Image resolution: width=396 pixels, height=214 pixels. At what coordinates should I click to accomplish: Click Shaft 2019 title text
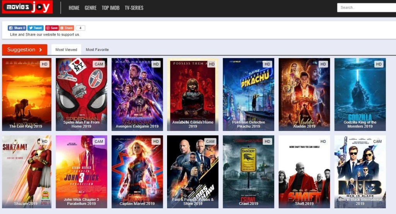(304, 204)
